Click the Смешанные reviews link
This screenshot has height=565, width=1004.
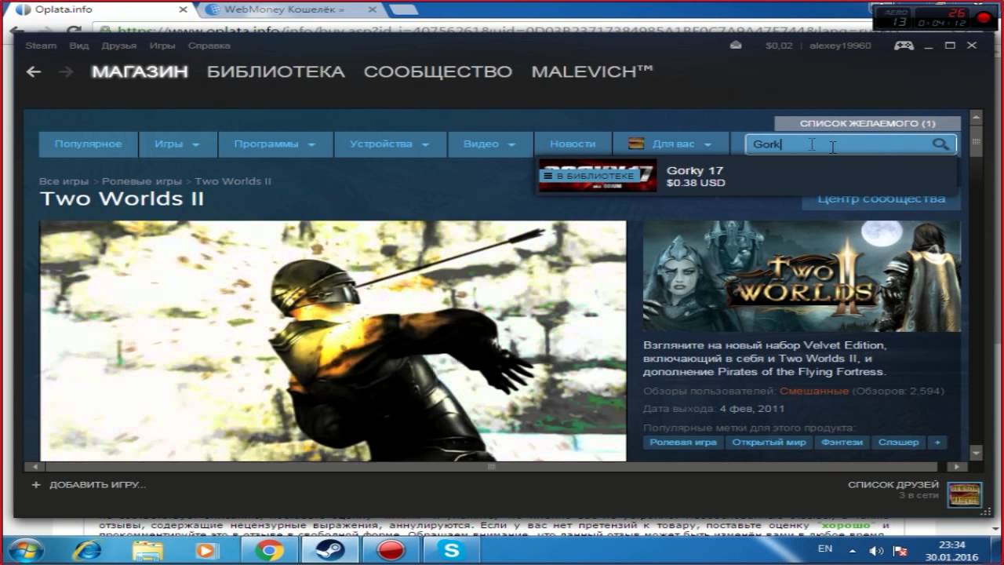click(x=814, y=391)
